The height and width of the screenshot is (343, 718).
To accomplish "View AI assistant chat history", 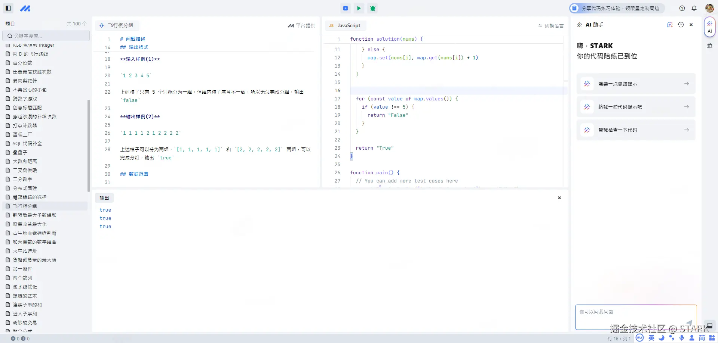I will (681, 25).
